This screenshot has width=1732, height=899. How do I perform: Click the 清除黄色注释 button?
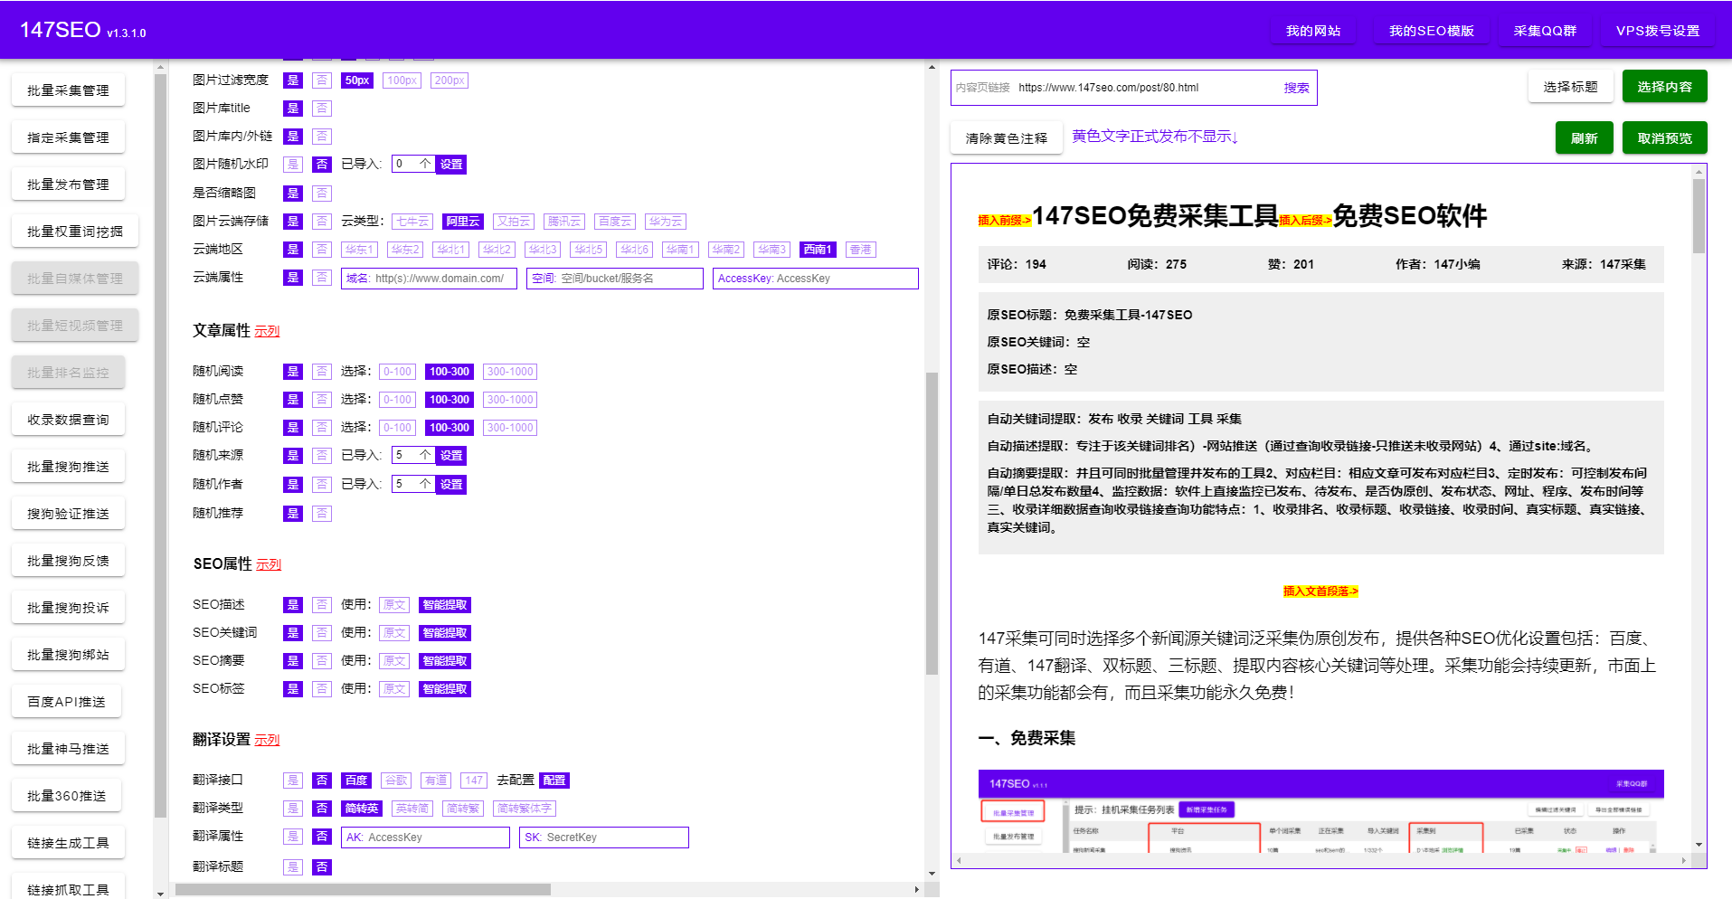pyautogui.click(x=1006, y=138)
